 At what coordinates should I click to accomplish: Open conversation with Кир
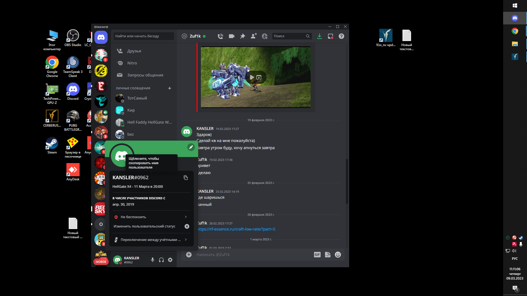(x=144, y=110)
